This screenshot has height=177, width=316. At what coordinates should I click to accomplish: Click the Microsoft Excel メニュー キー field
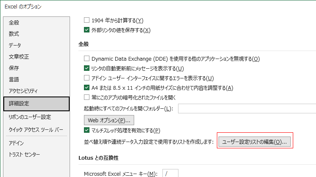click(170, 173)
